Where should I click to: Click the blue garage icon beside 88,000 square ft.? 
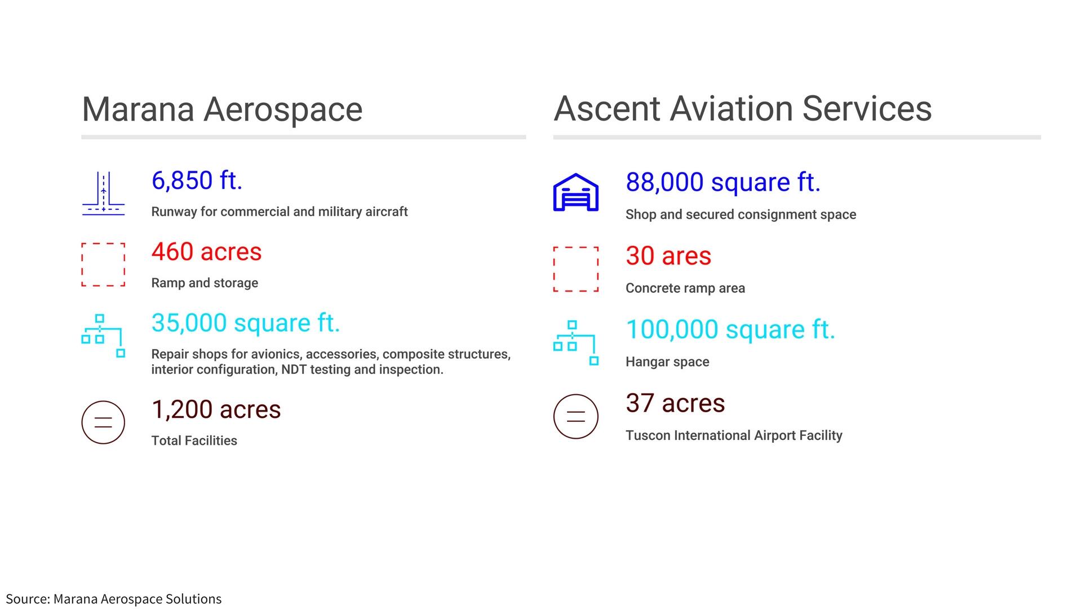pos(575,192)
